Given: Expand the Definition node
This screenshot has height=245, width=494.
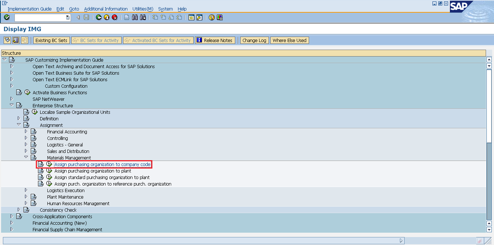Looking at the screenshot, I should (19, 119).
